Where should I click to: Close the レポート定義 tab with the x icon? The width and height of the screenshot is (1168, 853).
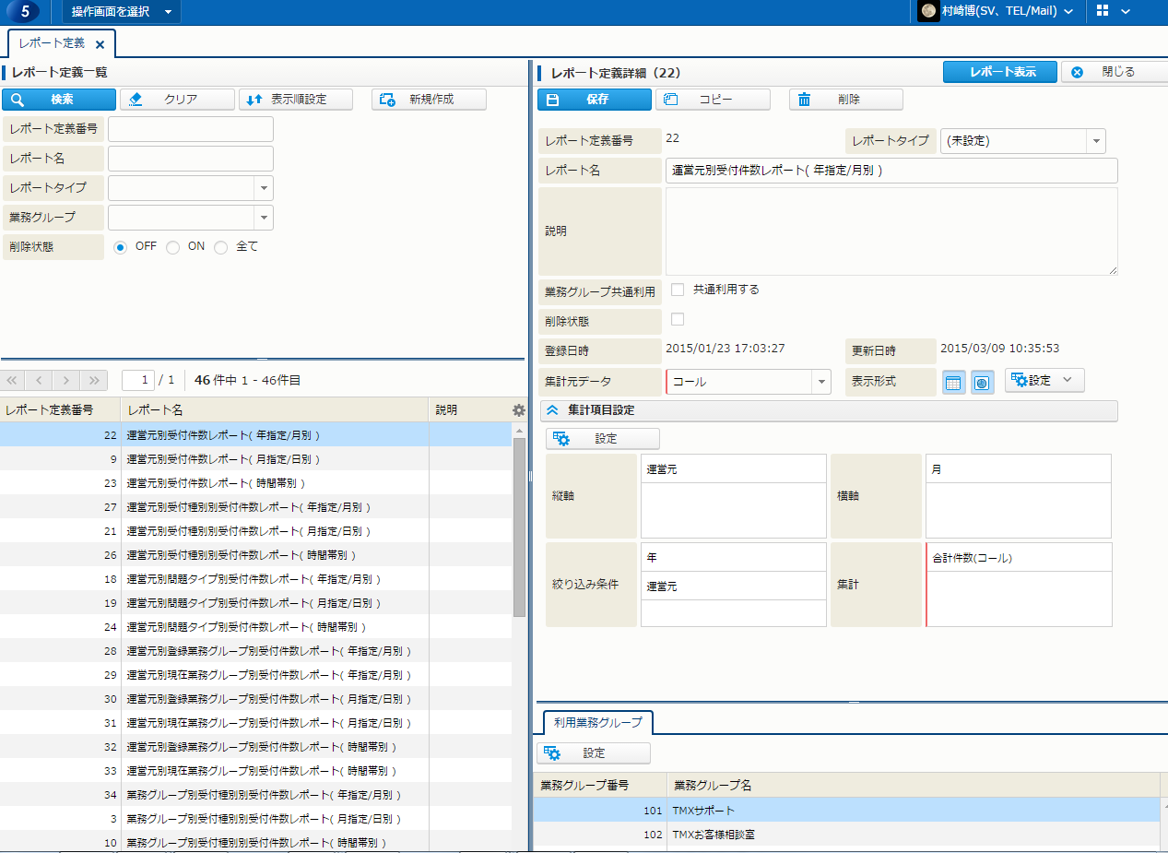coord(100,44)
